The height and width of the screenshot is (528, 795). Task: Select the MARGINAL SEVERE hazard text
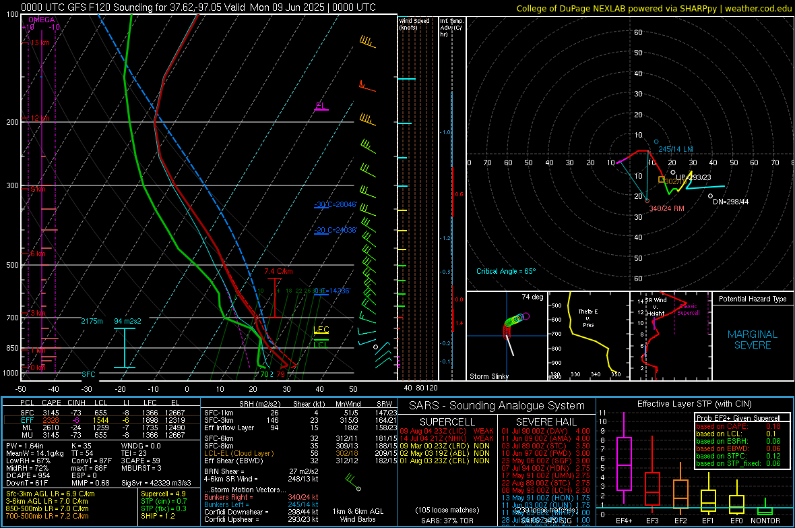click(753, 340)
